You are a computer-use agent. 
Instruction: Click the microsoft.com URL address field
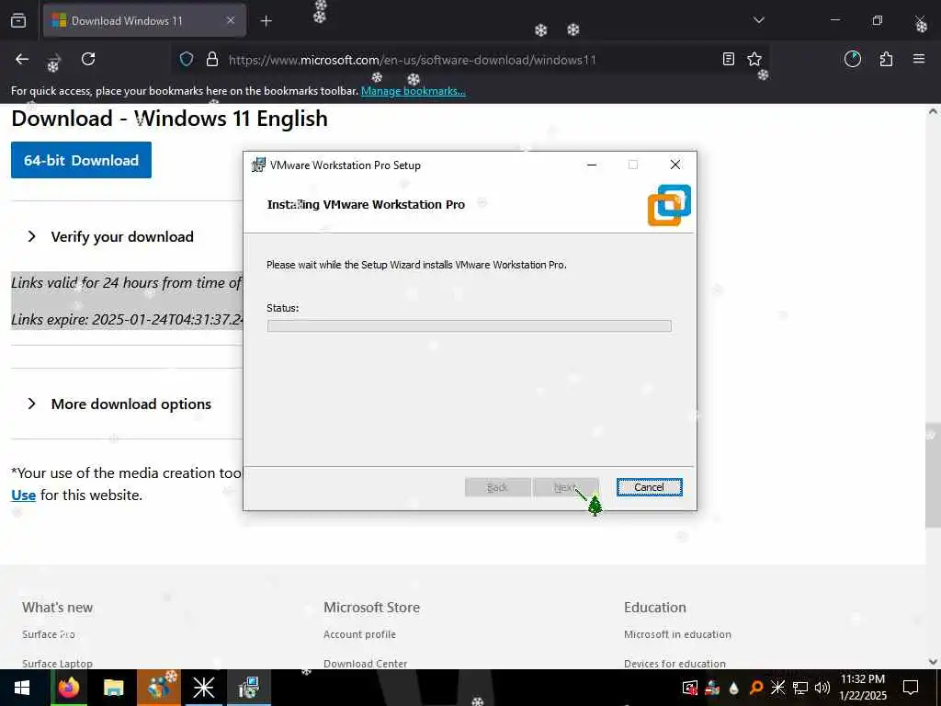pos(413,60)
